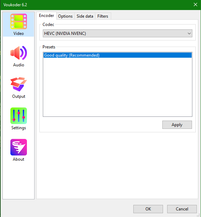Click the Audio label in sidebar
The image size is (201, 217).
[x=19, y=65]
